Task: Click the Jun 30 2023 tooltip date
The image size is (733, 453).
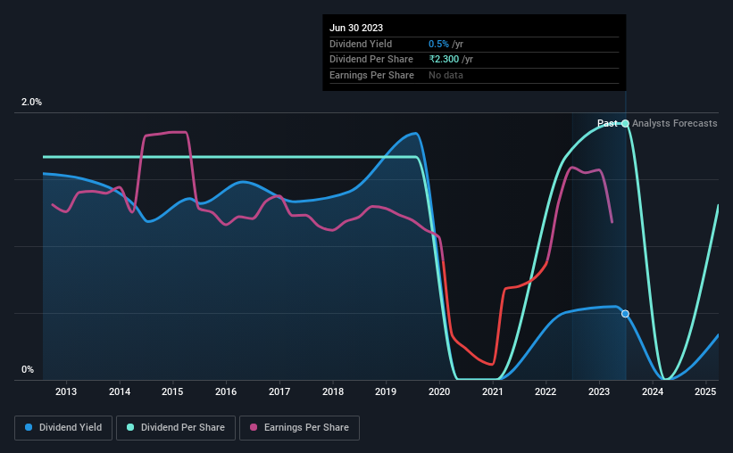Action: 356,28
